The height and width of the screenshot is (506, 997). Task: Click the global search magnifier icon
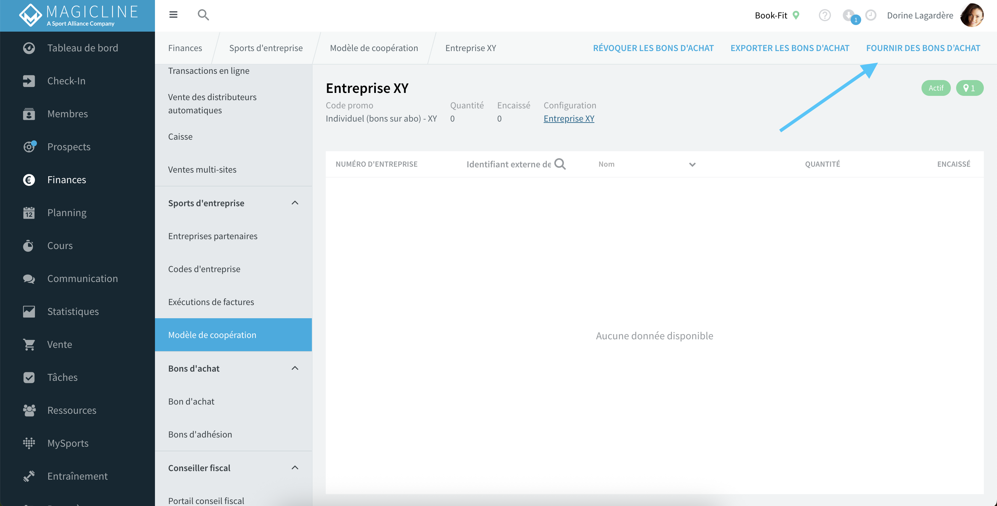[x=203, y=15]
